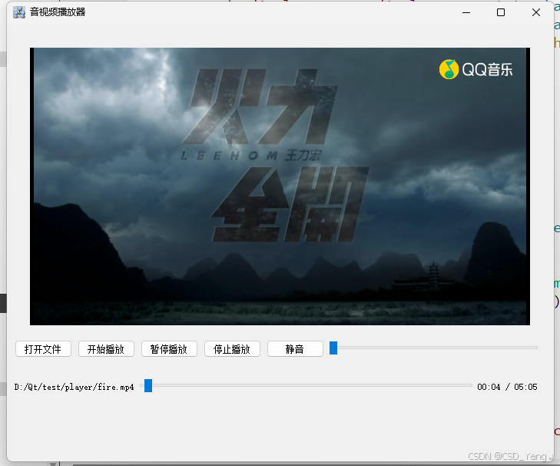The width and height of the screenshot is (560, 466).
Task: Click the 打开文件 open file button
Action: [x=43, y=348]
